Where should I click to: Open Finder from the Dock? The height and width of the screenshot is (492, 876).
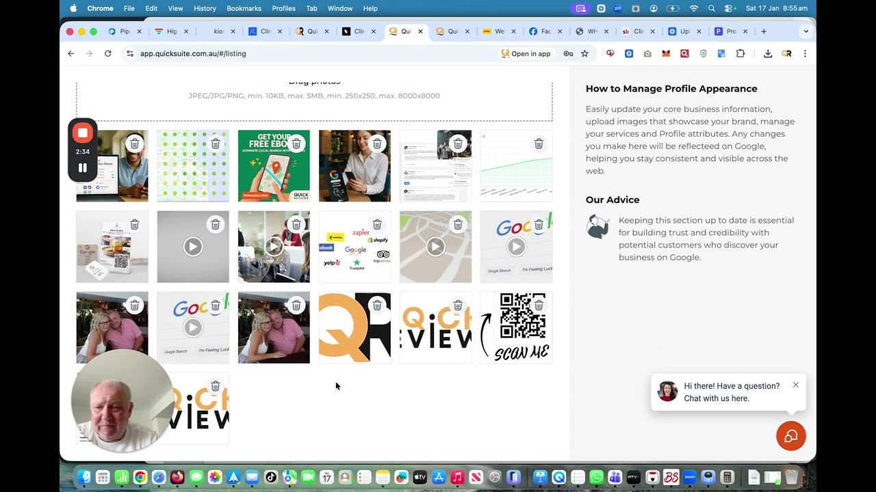[x=84, y=477]
